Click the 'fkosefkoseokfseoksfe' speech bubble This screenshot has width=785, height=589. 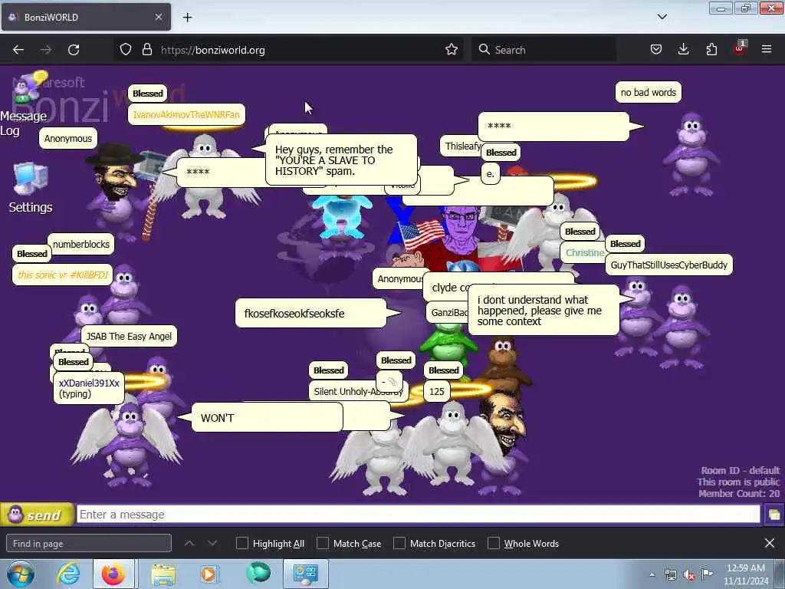[310, 313]
